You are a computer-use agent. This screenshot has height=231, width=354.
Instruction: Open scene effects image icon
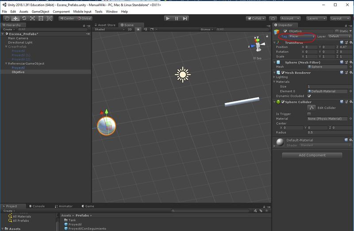click(152, 29)
